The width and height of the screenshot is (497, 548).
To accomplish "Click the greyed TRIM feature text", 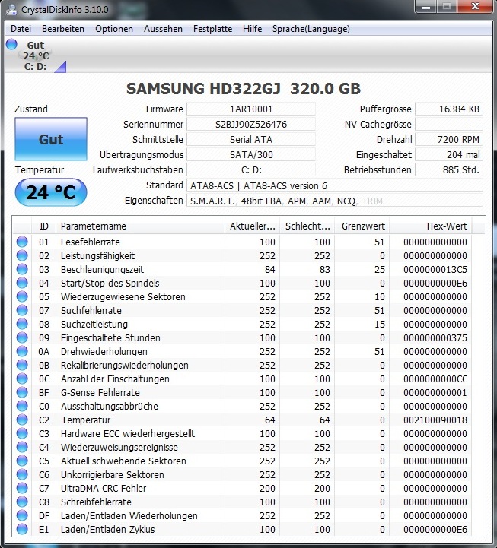I will point(372,201).
